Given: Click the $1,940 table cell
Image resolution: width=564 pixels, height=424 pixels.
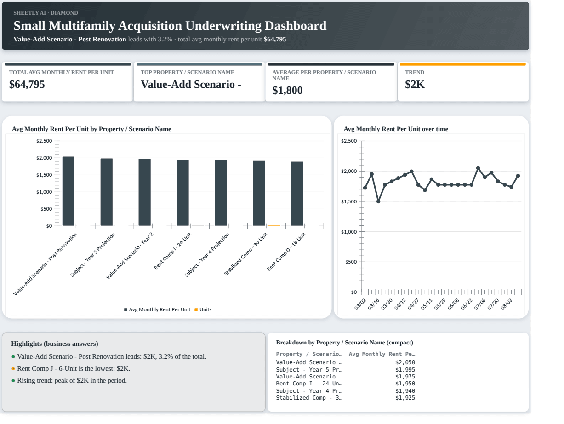Looking at the screenshot, I should click(405, 391).
